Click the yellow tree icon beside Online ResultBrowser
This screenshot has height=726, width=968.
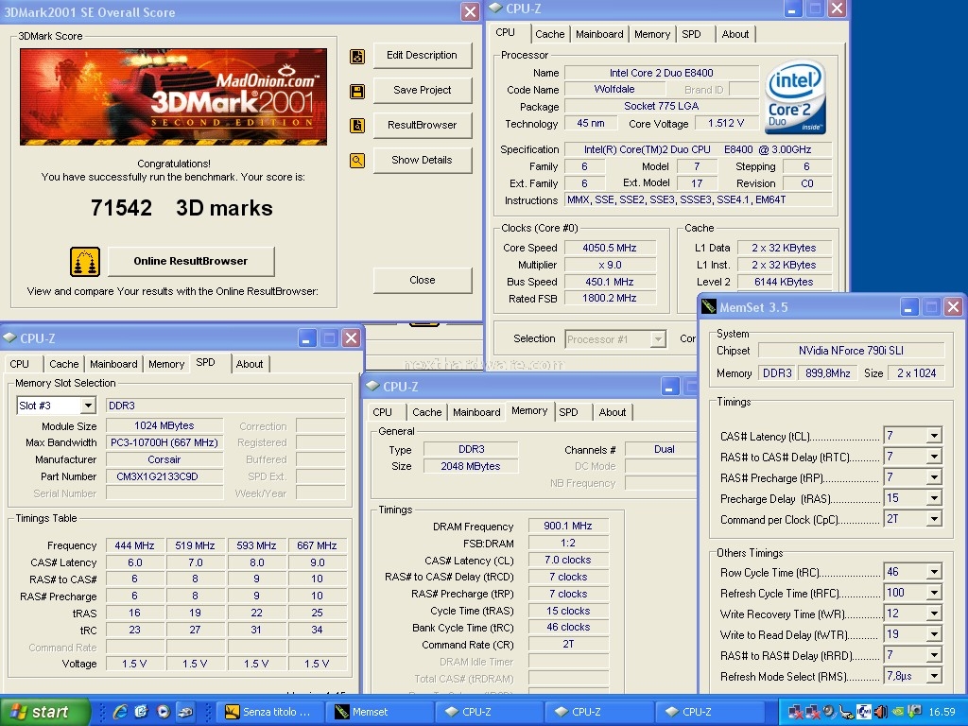85,261
